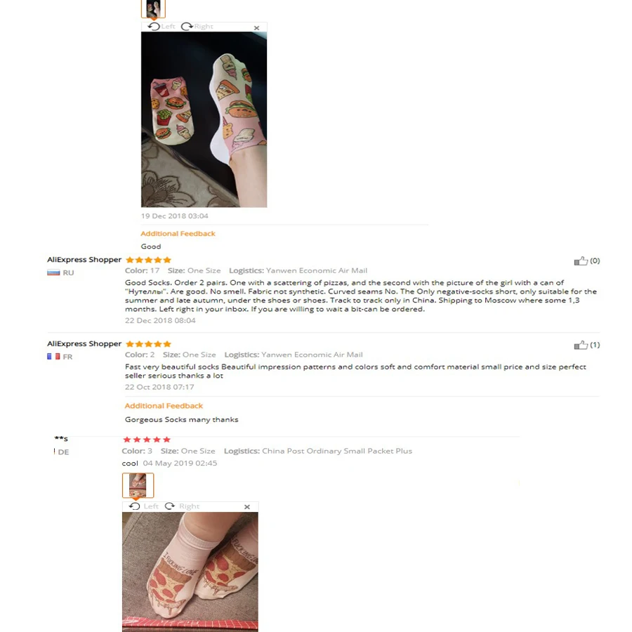
Task: Click Additional Feedback above 'Gorgeous Socks'
Action: (164, 406)
